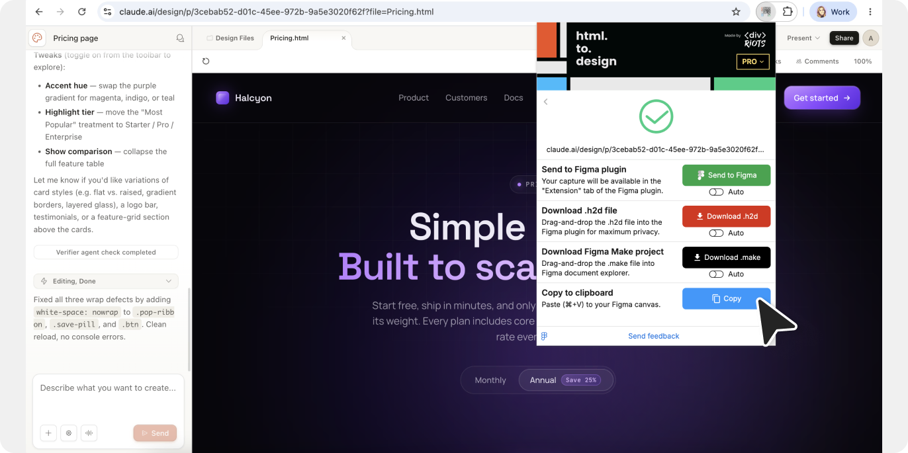Bookmark this page with the star
This screenshot has width=908, height=453.
tap(736, 12)
